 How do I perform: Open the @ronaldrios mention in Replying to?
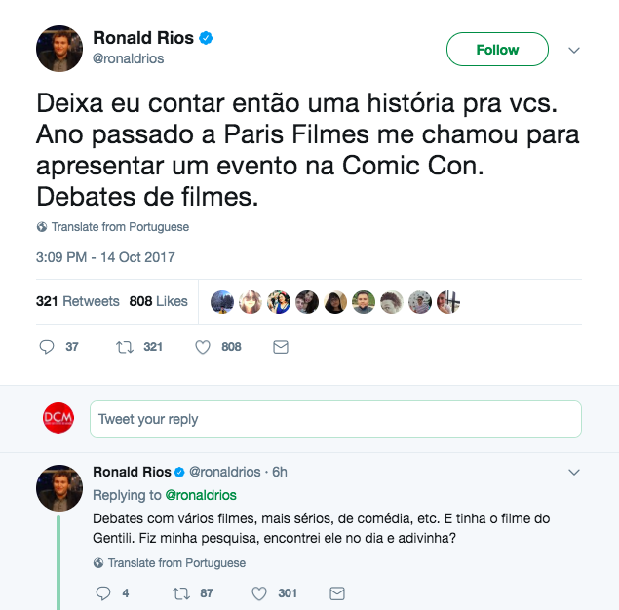pyautogui.click(x=201, y=495)
